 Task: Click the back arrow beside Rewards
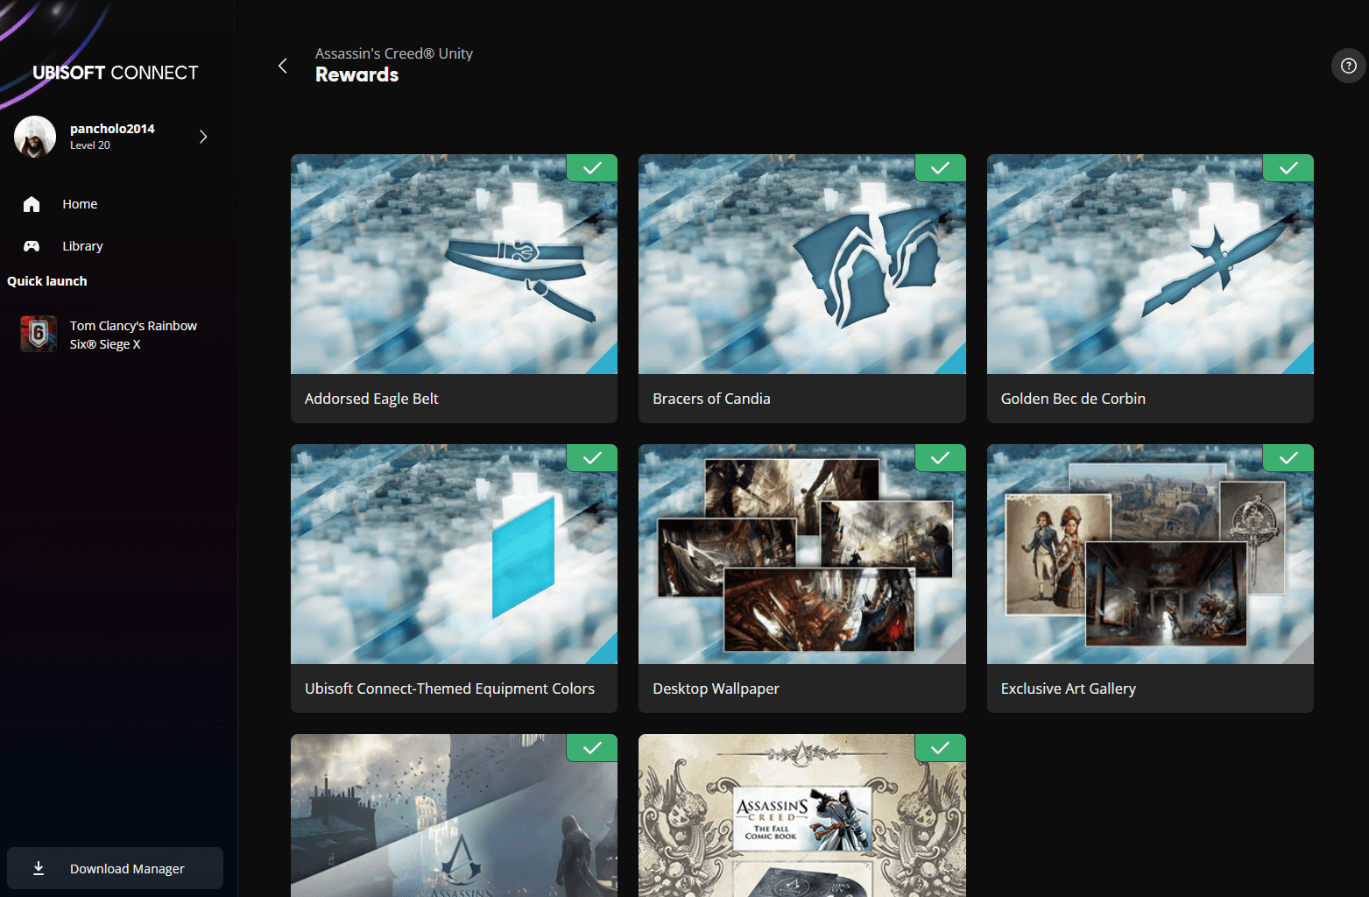[282, 66]
